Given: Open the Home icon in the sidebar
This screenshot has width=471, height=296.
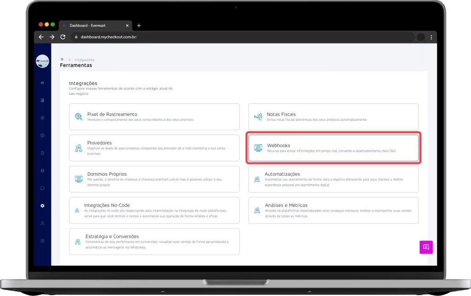Looking at the screenshot, I should tap(42, 82).
